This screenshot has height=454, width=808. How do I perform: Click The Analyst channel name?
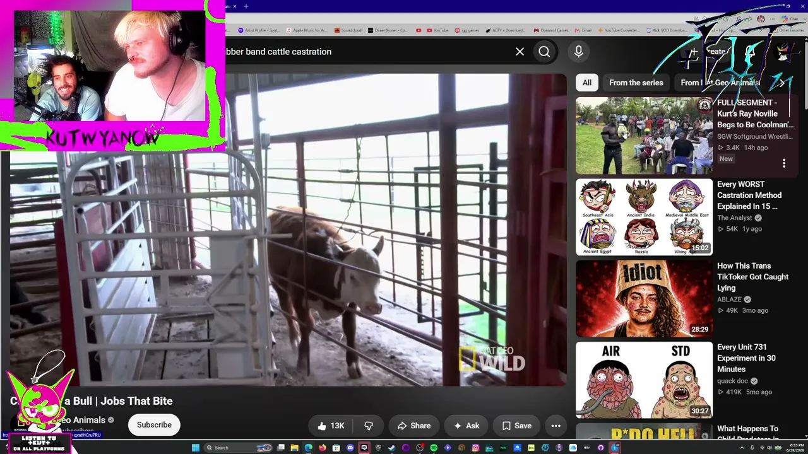(735, 218)
